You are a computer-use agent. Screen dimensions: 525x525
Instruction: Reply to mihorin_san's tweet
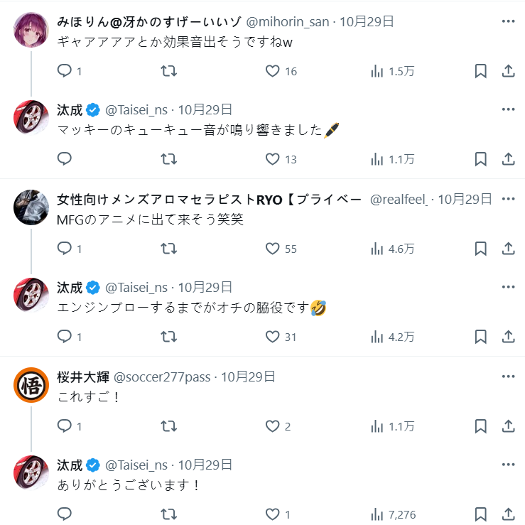tap(65, 71)
